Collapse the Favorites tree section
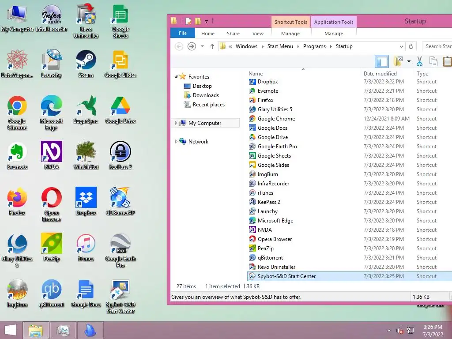The height and width of the screenshot is (339, 452). pos(176,77)
